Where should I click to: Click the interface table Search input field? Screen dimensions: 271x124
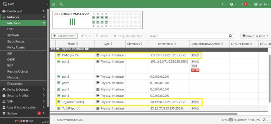187,36
